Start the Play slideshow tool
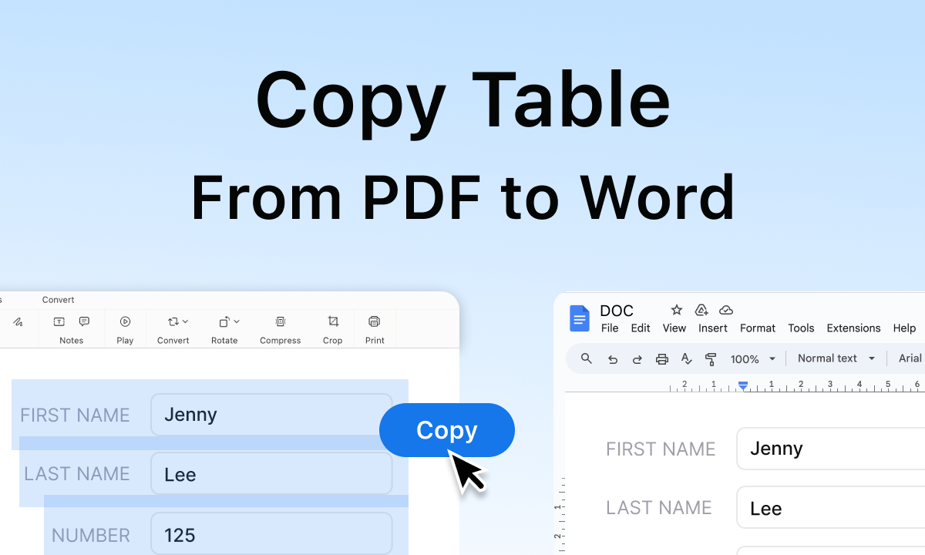The image size is (925, 555). (125, 328)
